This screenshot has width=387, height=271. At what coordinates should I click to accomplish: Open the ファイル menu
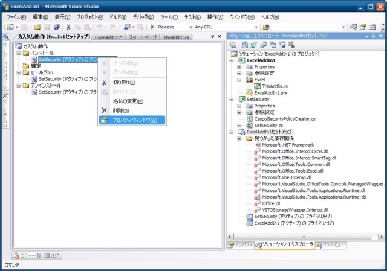pyautogui.click(x=16, y=17)
